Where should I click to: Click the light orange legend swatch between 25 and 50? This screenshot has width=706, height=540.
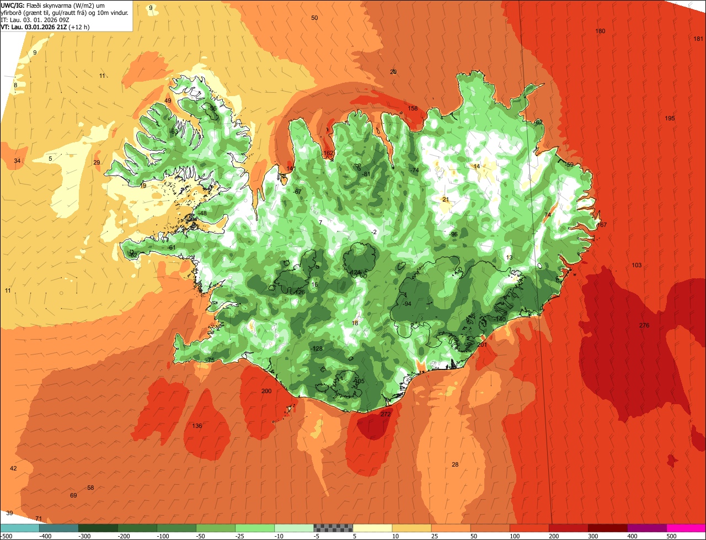point(451,528)
